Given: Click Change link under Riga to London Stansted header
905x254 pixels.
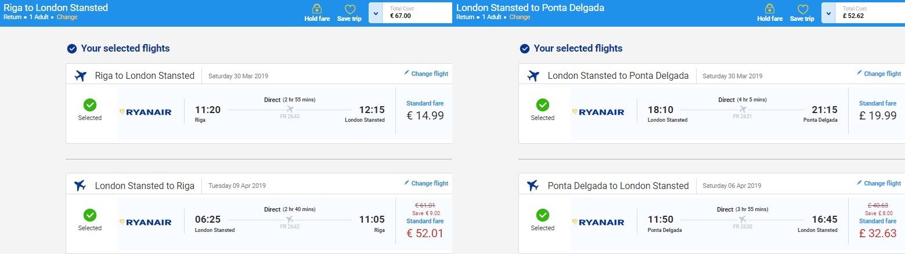Looking at the screenshot, I should 67,17.
